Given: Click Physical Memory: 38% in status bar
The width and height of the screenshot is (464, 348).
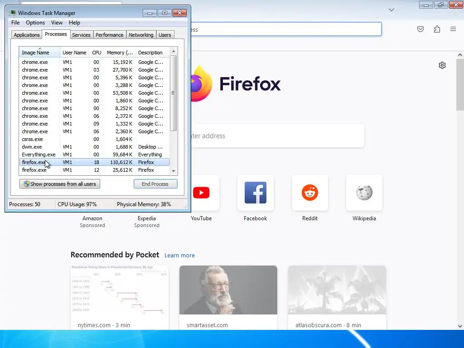Looking at the screenshot, I should click(144, 204).
